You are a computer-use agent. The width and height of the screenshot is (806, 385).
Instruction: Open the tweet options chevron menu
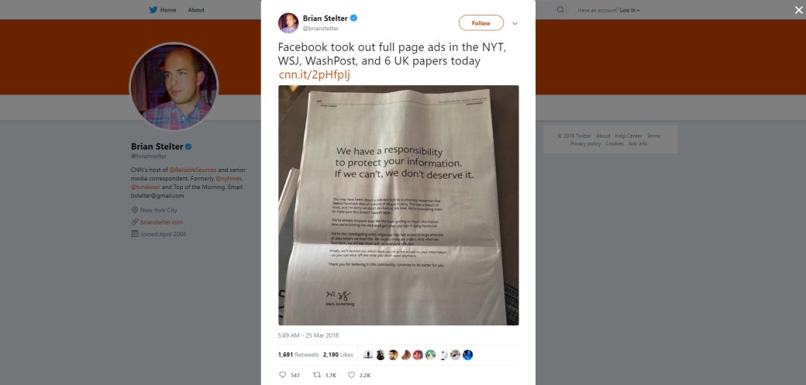pyautogui.click(x=515, y=23)
